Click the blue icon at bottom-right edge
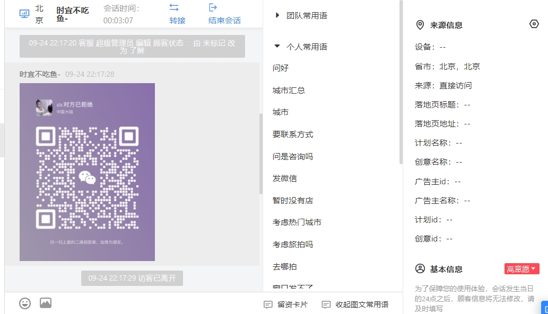 (x=544, y=307)
